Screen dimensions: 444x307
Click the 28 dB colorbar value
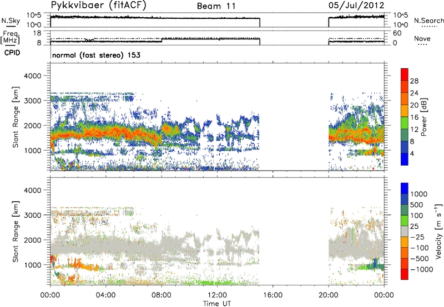click(414, 81)
